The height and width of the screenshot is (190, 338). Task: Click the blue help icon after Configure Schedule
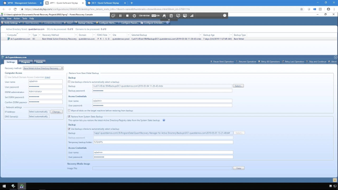click(167, 23)
